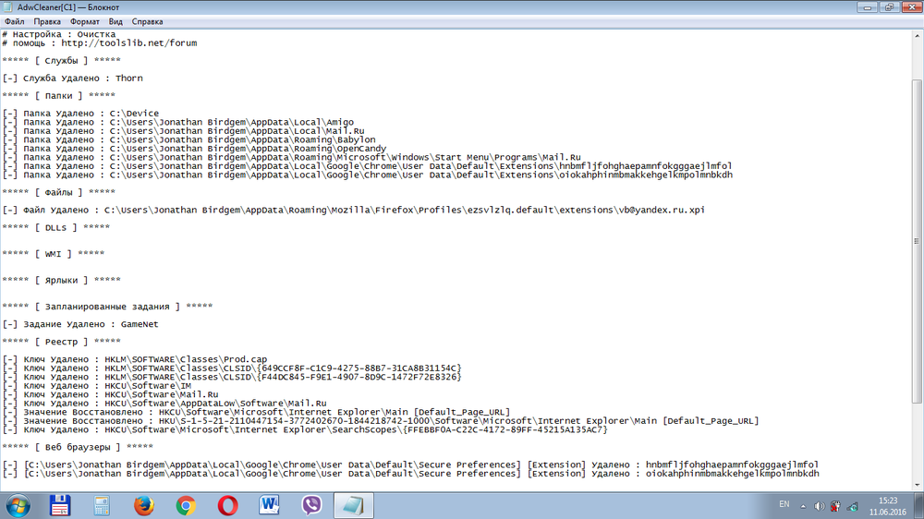Click the SearchScopes key line {FFEBBF0A-C22C-4172-89FF-45215A135AC7}
924x519 pixels.
tap(305, 430)
